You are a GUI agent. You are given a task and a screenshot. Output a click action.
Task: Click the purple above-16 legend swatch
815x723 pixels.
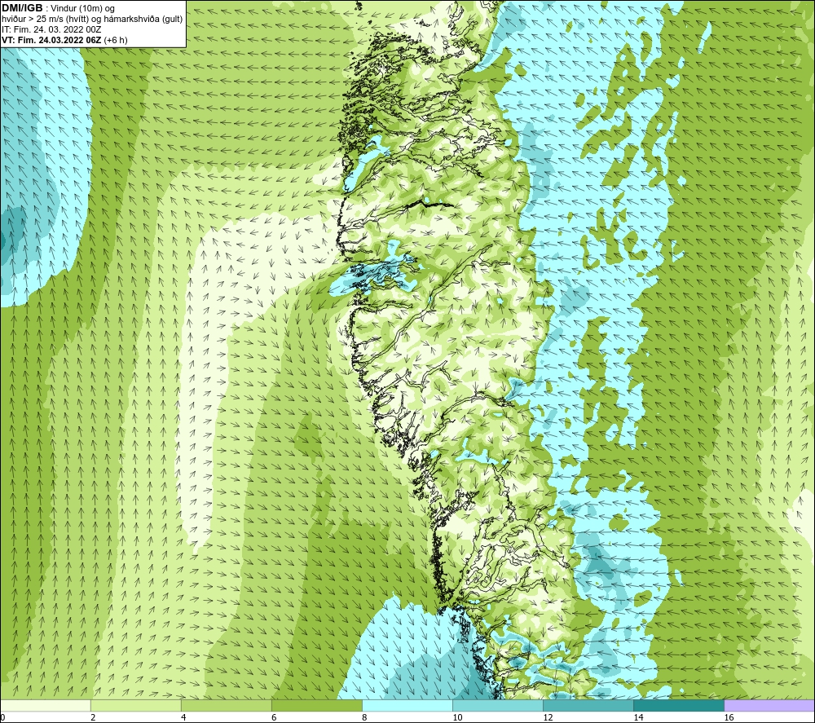pyautogui.click(x=769, y=706)
